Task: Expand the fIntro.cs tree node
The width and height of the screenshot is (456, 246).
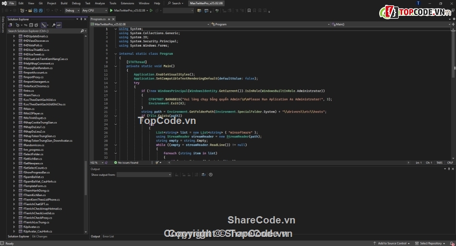Action: [x=14, y=91]
